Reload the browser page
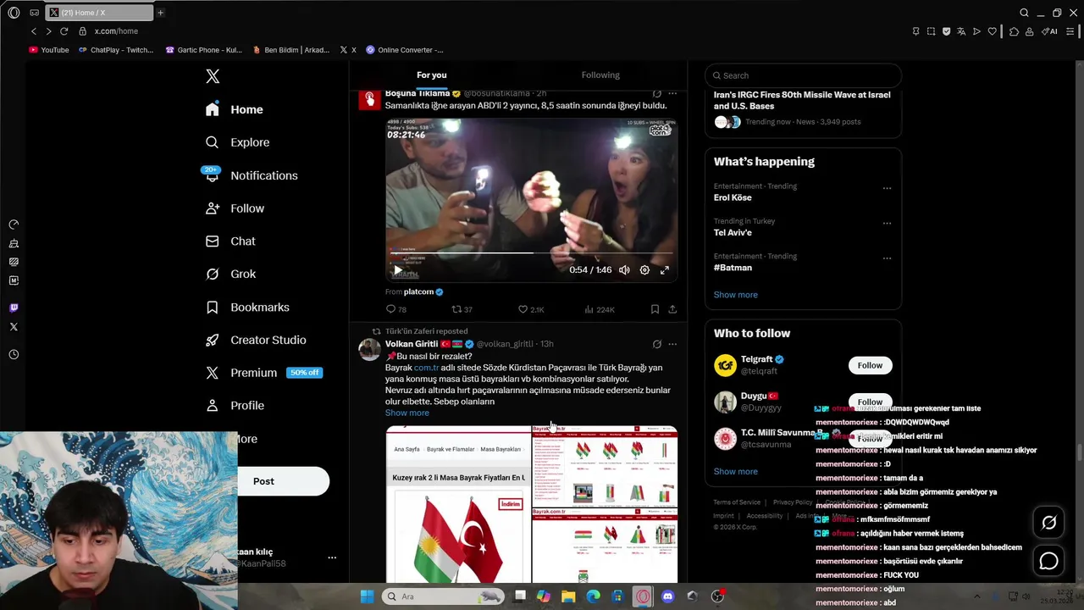Image resolution: width=1084 pixels, height=610 pixels. pyautogui.click(x=64, y=31)
